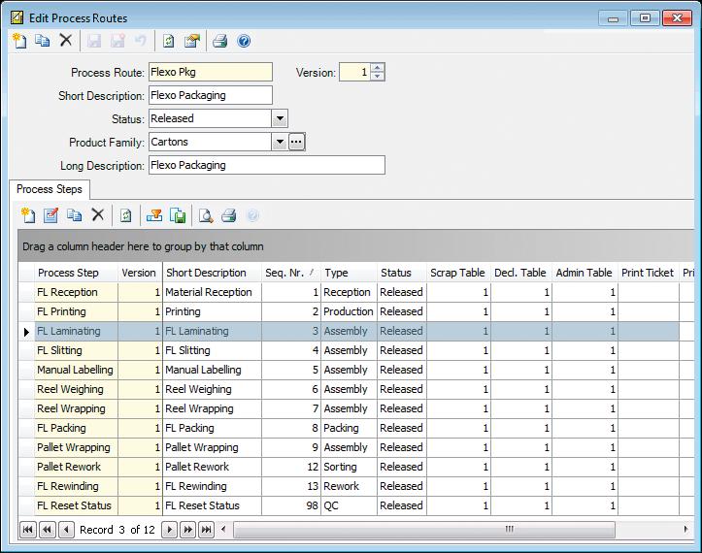Go to last record navigation button
702x553 pixels.
click(x=207, y=530)
